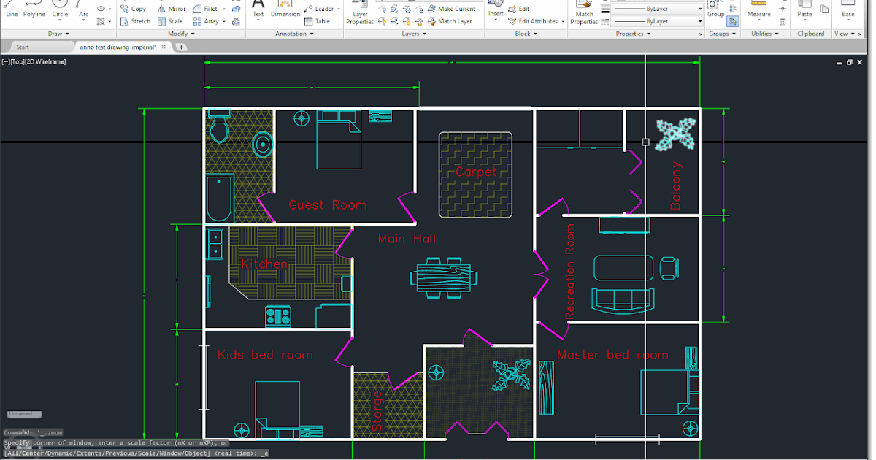Viewport: 876px width, 460px height.
Task: Activate the Polyline tool
Action: [x=33, y=9]
